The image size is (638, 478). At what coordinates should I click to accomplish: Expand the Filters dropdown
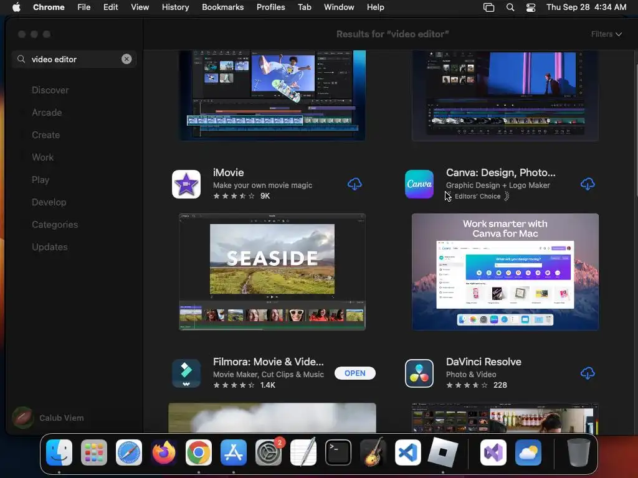coord(606,34)
